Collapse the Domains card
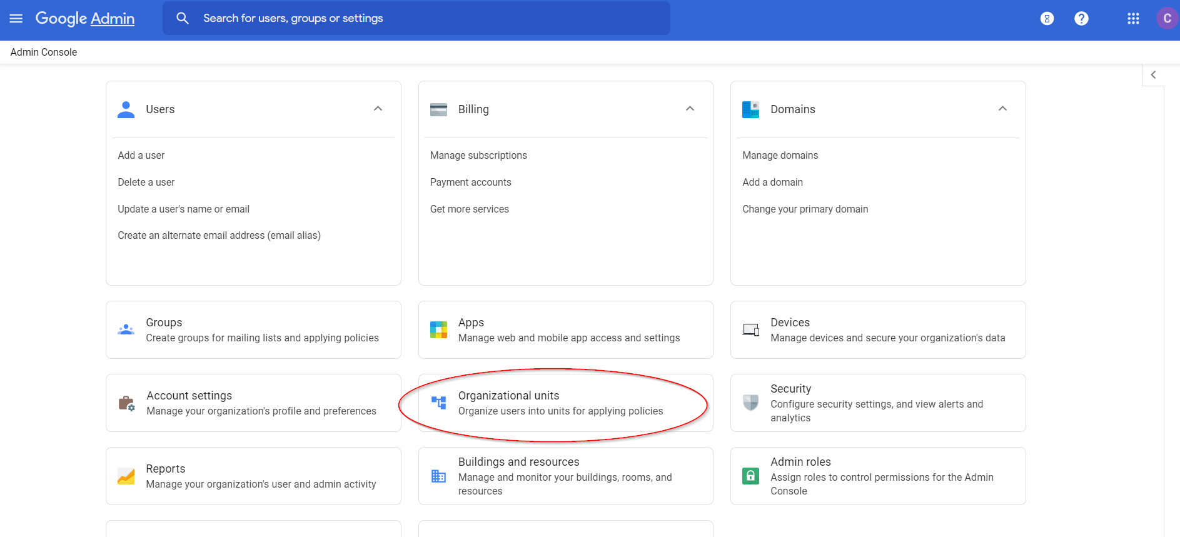Image resolution: width=1180 pixels, height=537 pixels. [x=1002, y=109]
